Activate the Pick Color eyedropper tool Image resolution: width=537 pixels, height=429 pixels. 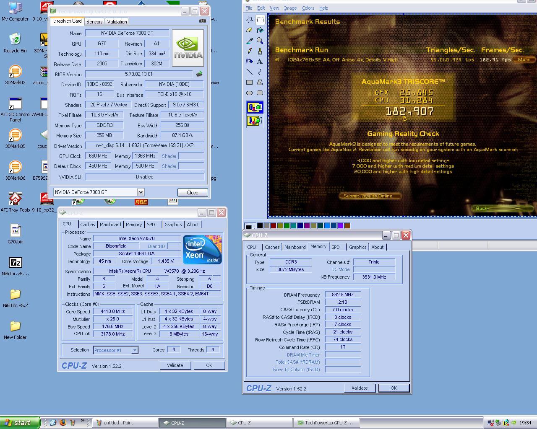pos(250,41)
